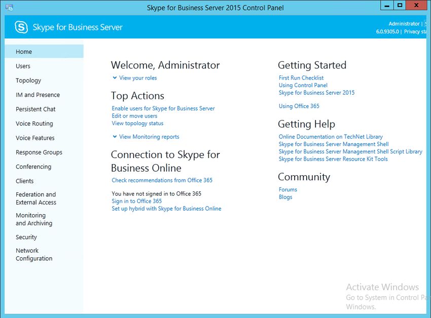The width and height of the screenshot is (431, 318).
Task: Click the Administrator name in header
Action: click(404, 24)
